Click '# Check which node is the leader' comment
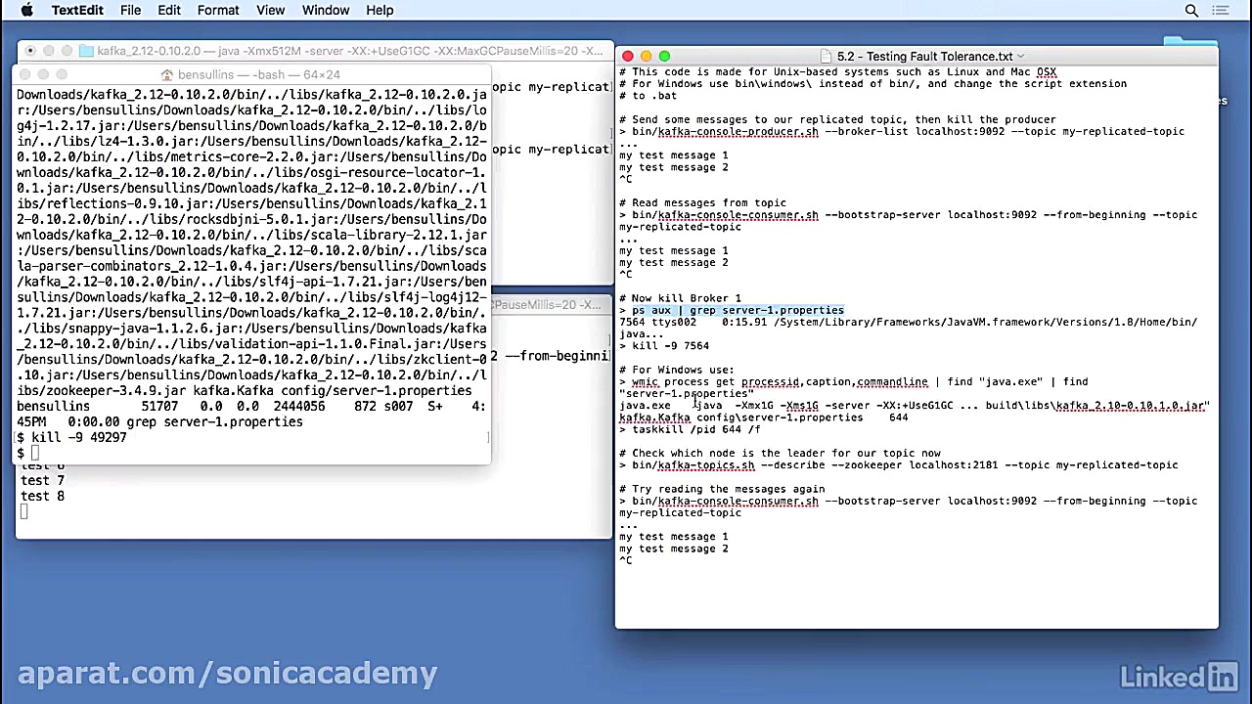 click(x=780, y=453)
